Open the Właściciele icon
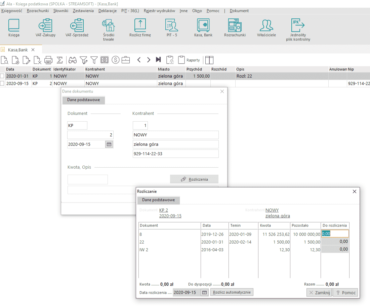370x307 pixels. click(266, 28)
